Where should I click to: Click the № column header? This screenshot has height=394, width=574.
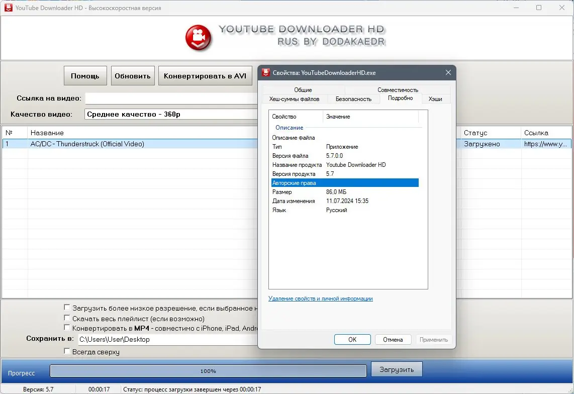[x=15, y=133]
